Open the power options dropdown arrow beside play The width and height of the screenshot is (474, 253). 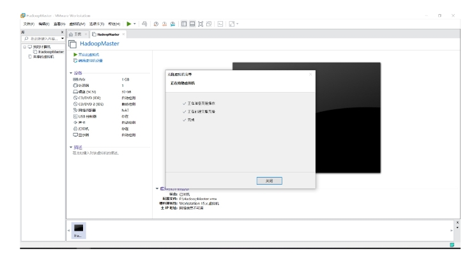point(135,24)
